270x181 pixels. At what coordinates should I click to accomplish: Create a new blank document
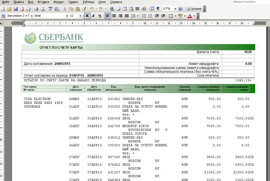(x=3, y=9)
